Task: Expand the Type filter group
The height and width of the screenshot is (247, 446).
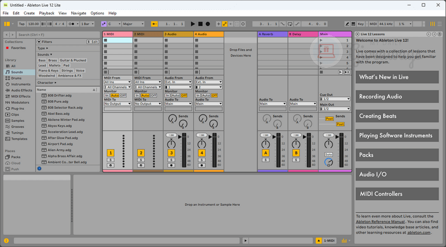Action: pos(43,48)
